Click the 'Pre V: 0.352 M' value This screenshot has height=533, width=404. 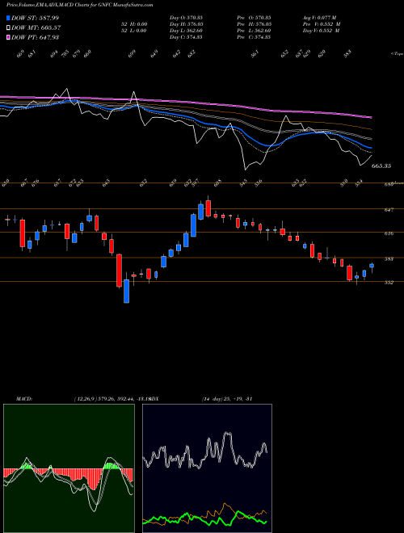(x=322, y=24)
